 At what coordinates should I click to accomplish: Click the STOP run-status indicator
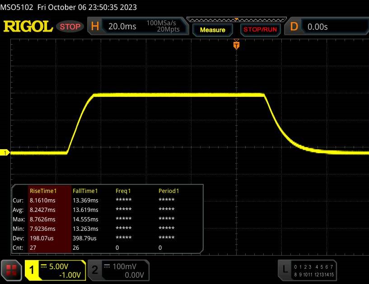click(70, 27)
